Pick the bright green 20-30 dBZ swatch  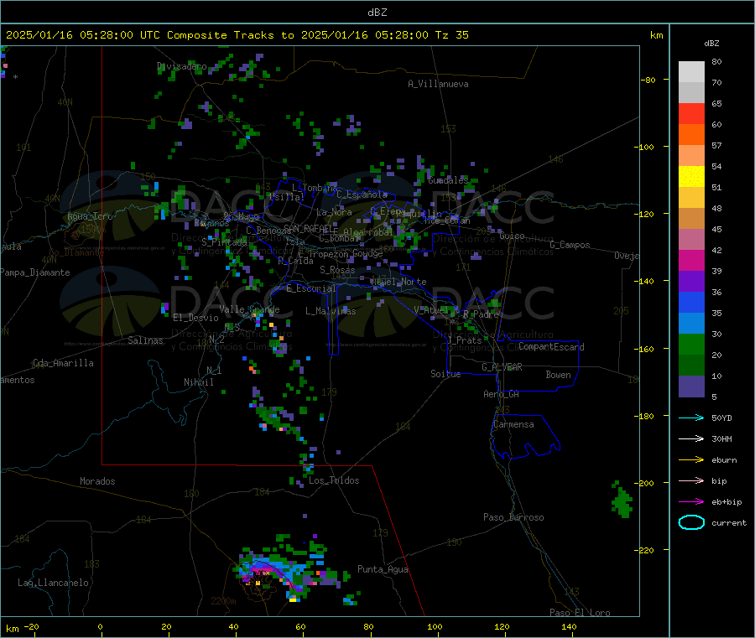pyautogui.click(x=691, y=344)
